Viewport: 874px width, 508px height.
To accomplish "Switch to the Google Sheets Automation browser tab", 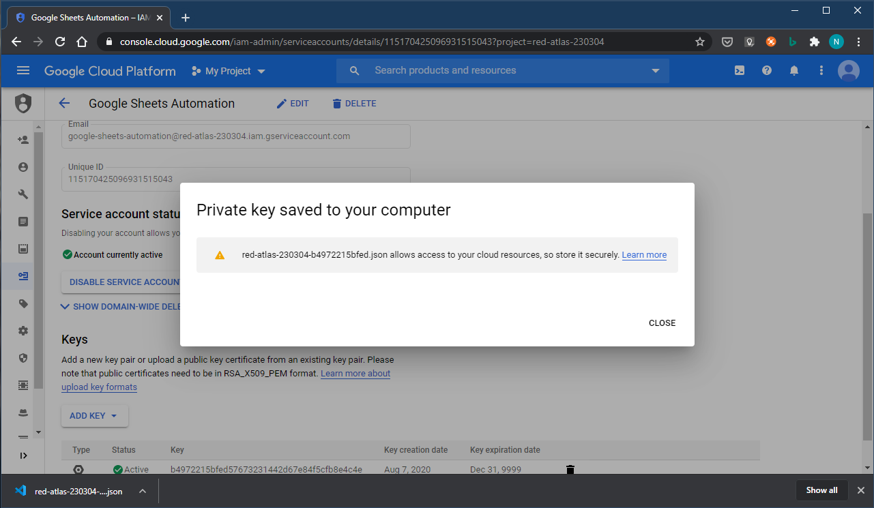I will (x=90, y=18).
